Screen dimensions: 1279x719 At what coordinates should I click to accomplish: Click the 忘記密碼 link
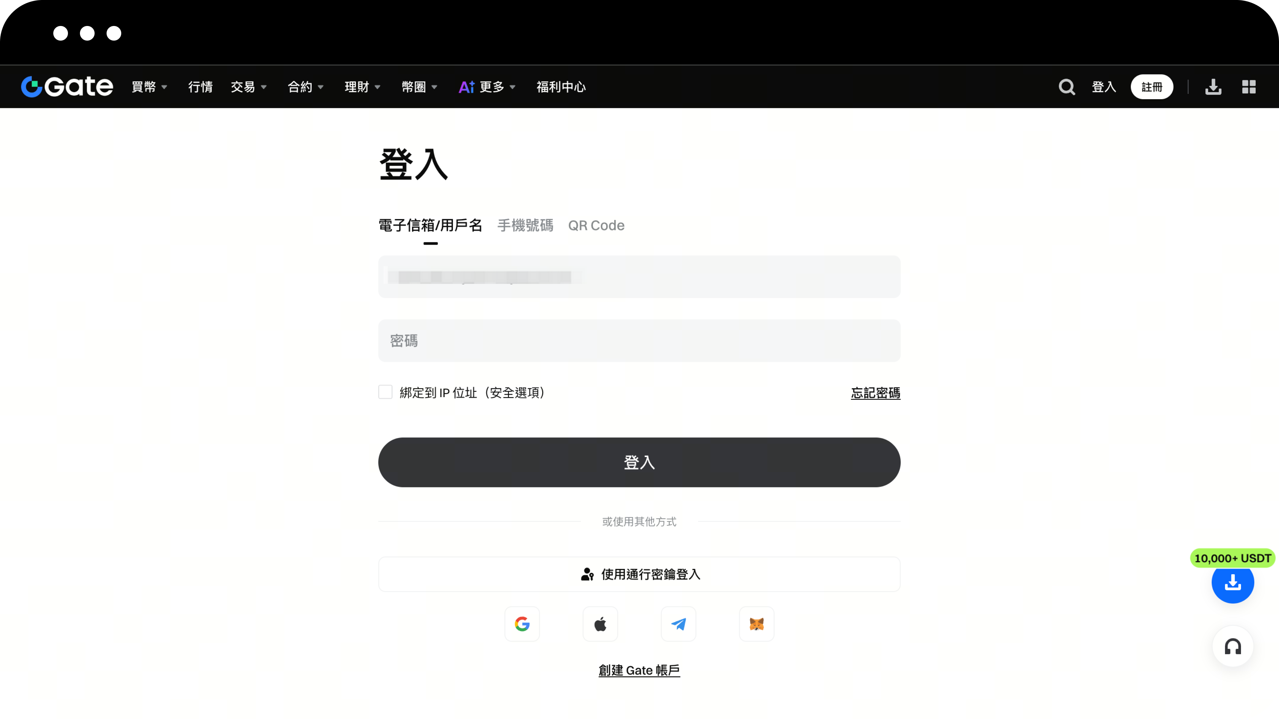point(875,392)
